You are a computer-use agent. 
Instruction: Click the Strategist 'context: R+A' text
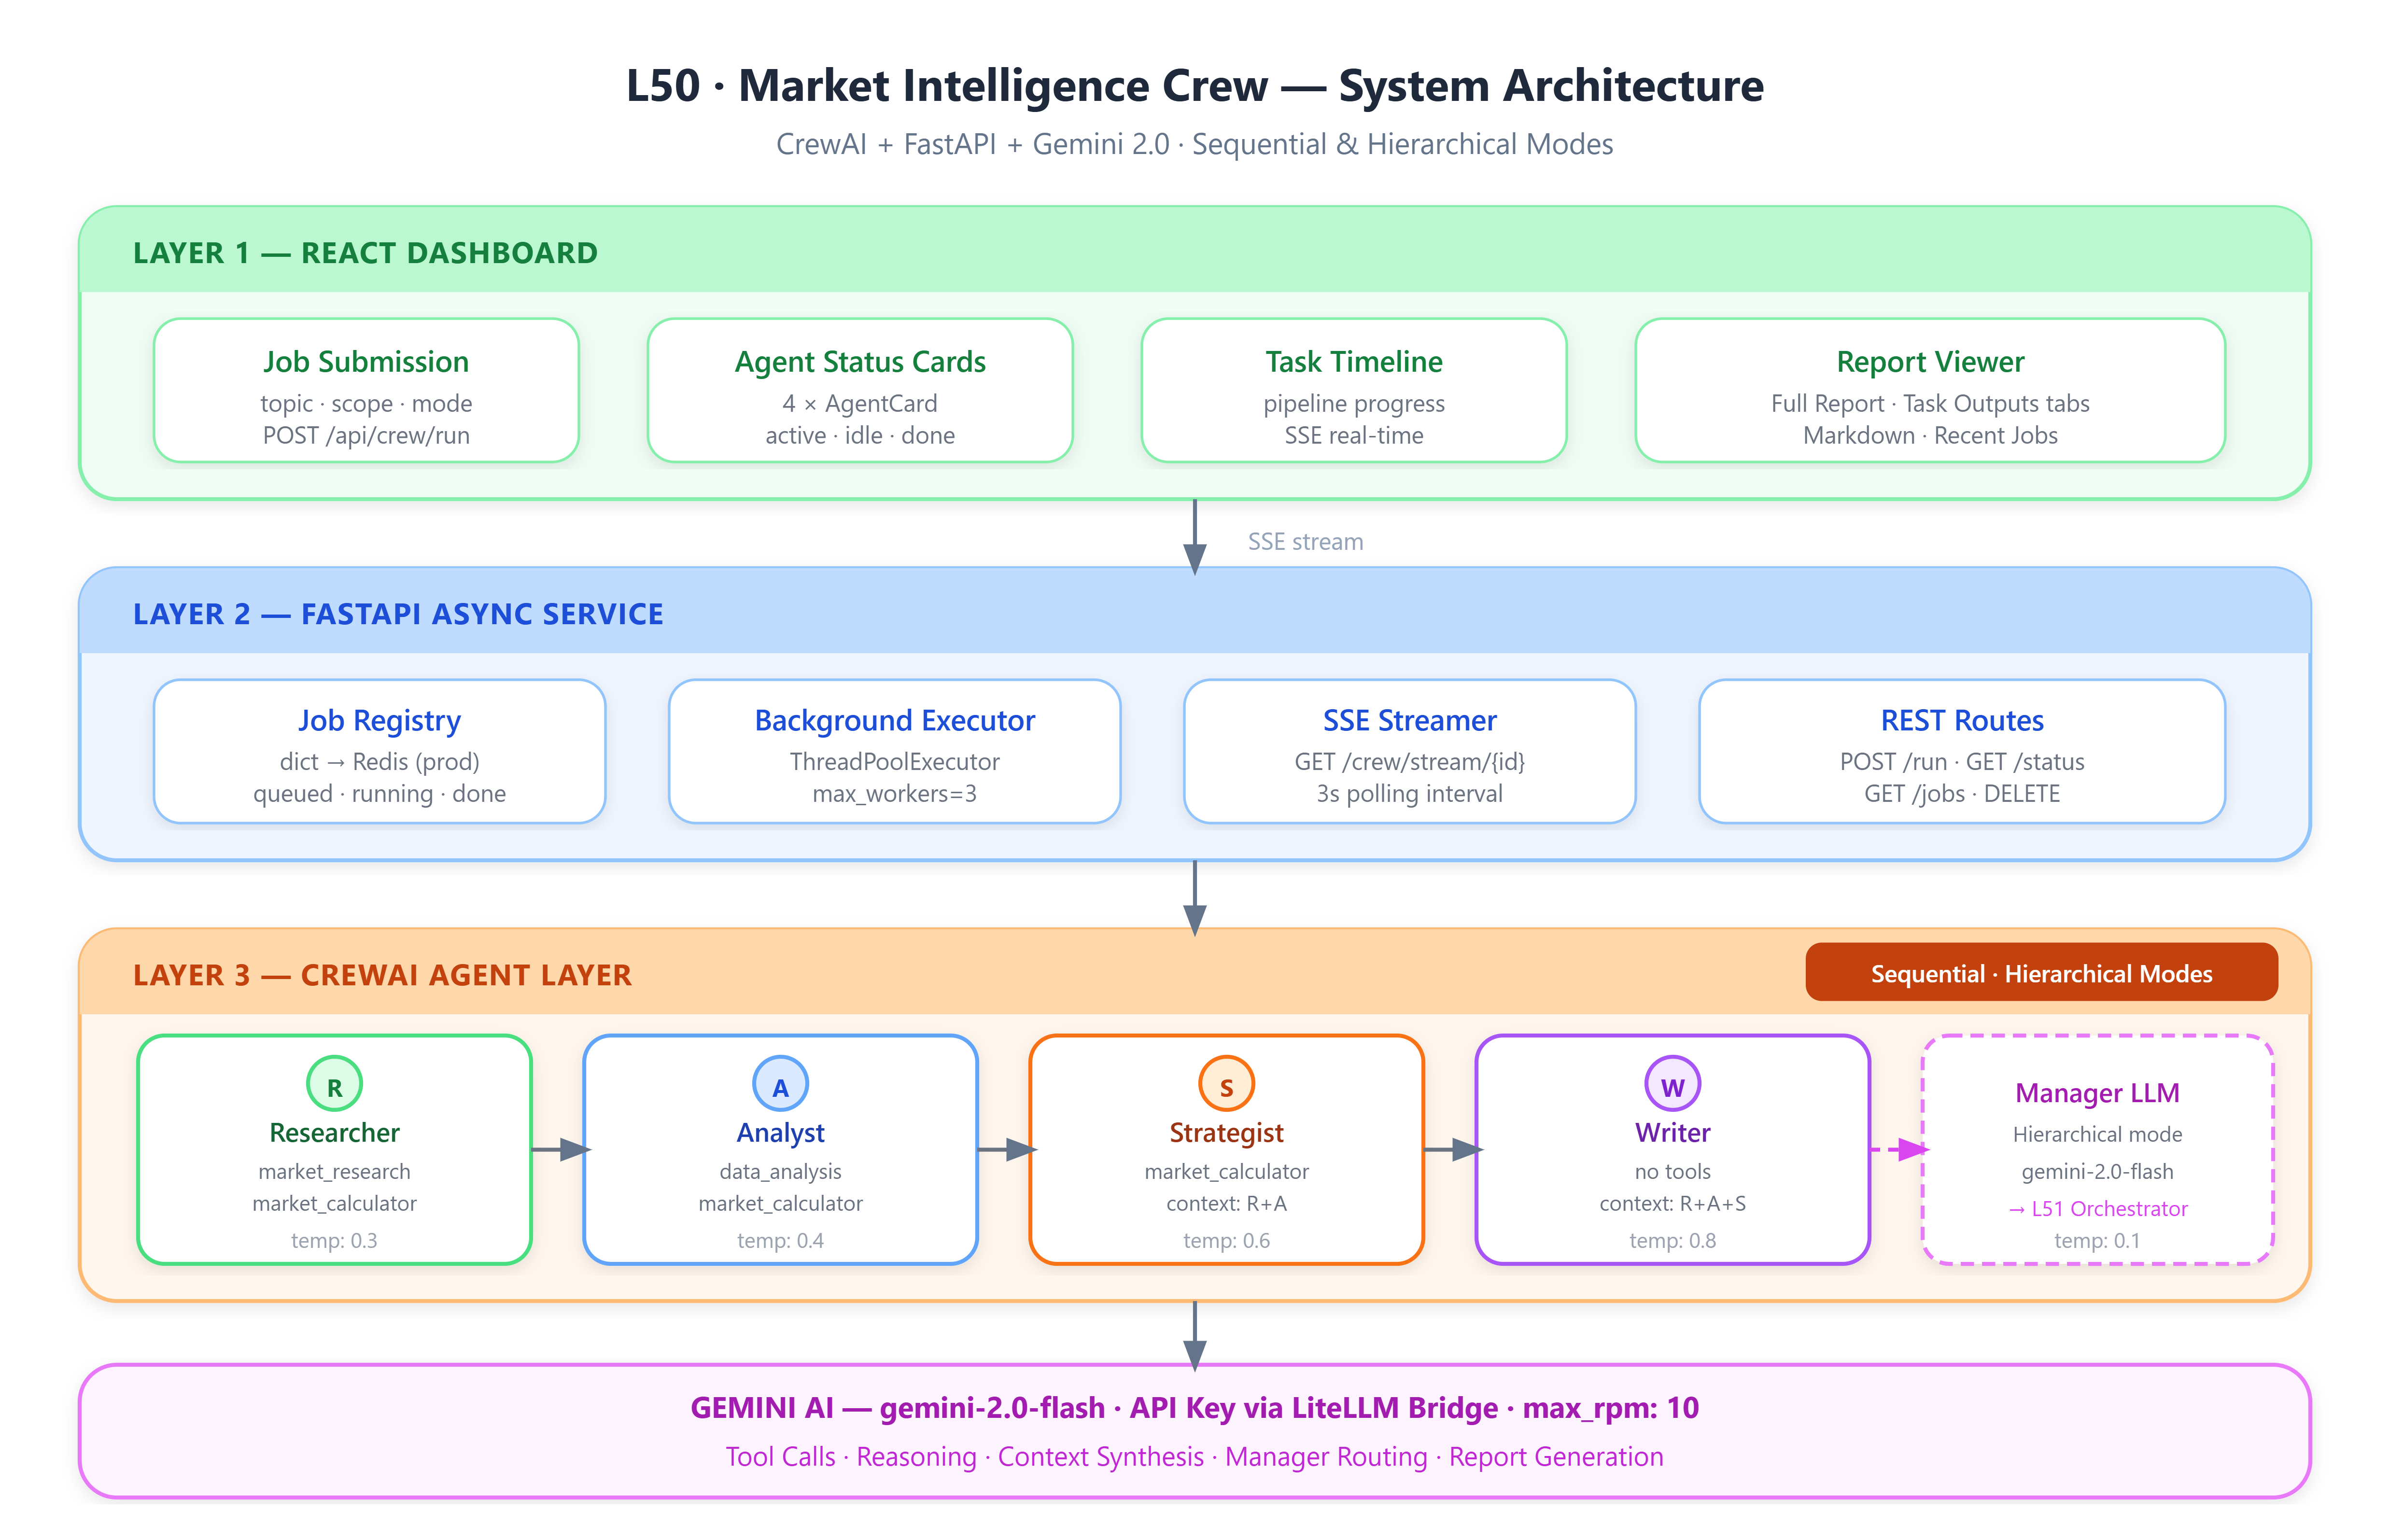coord(1226,1204)
